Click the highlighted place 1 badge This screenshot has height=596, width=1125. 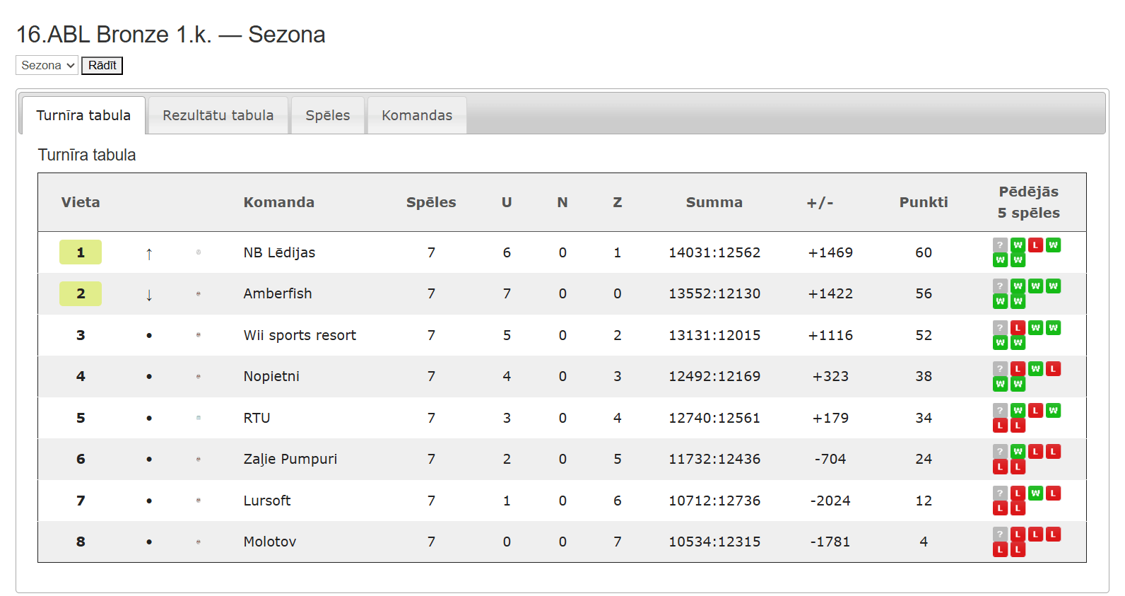[81, 252]
